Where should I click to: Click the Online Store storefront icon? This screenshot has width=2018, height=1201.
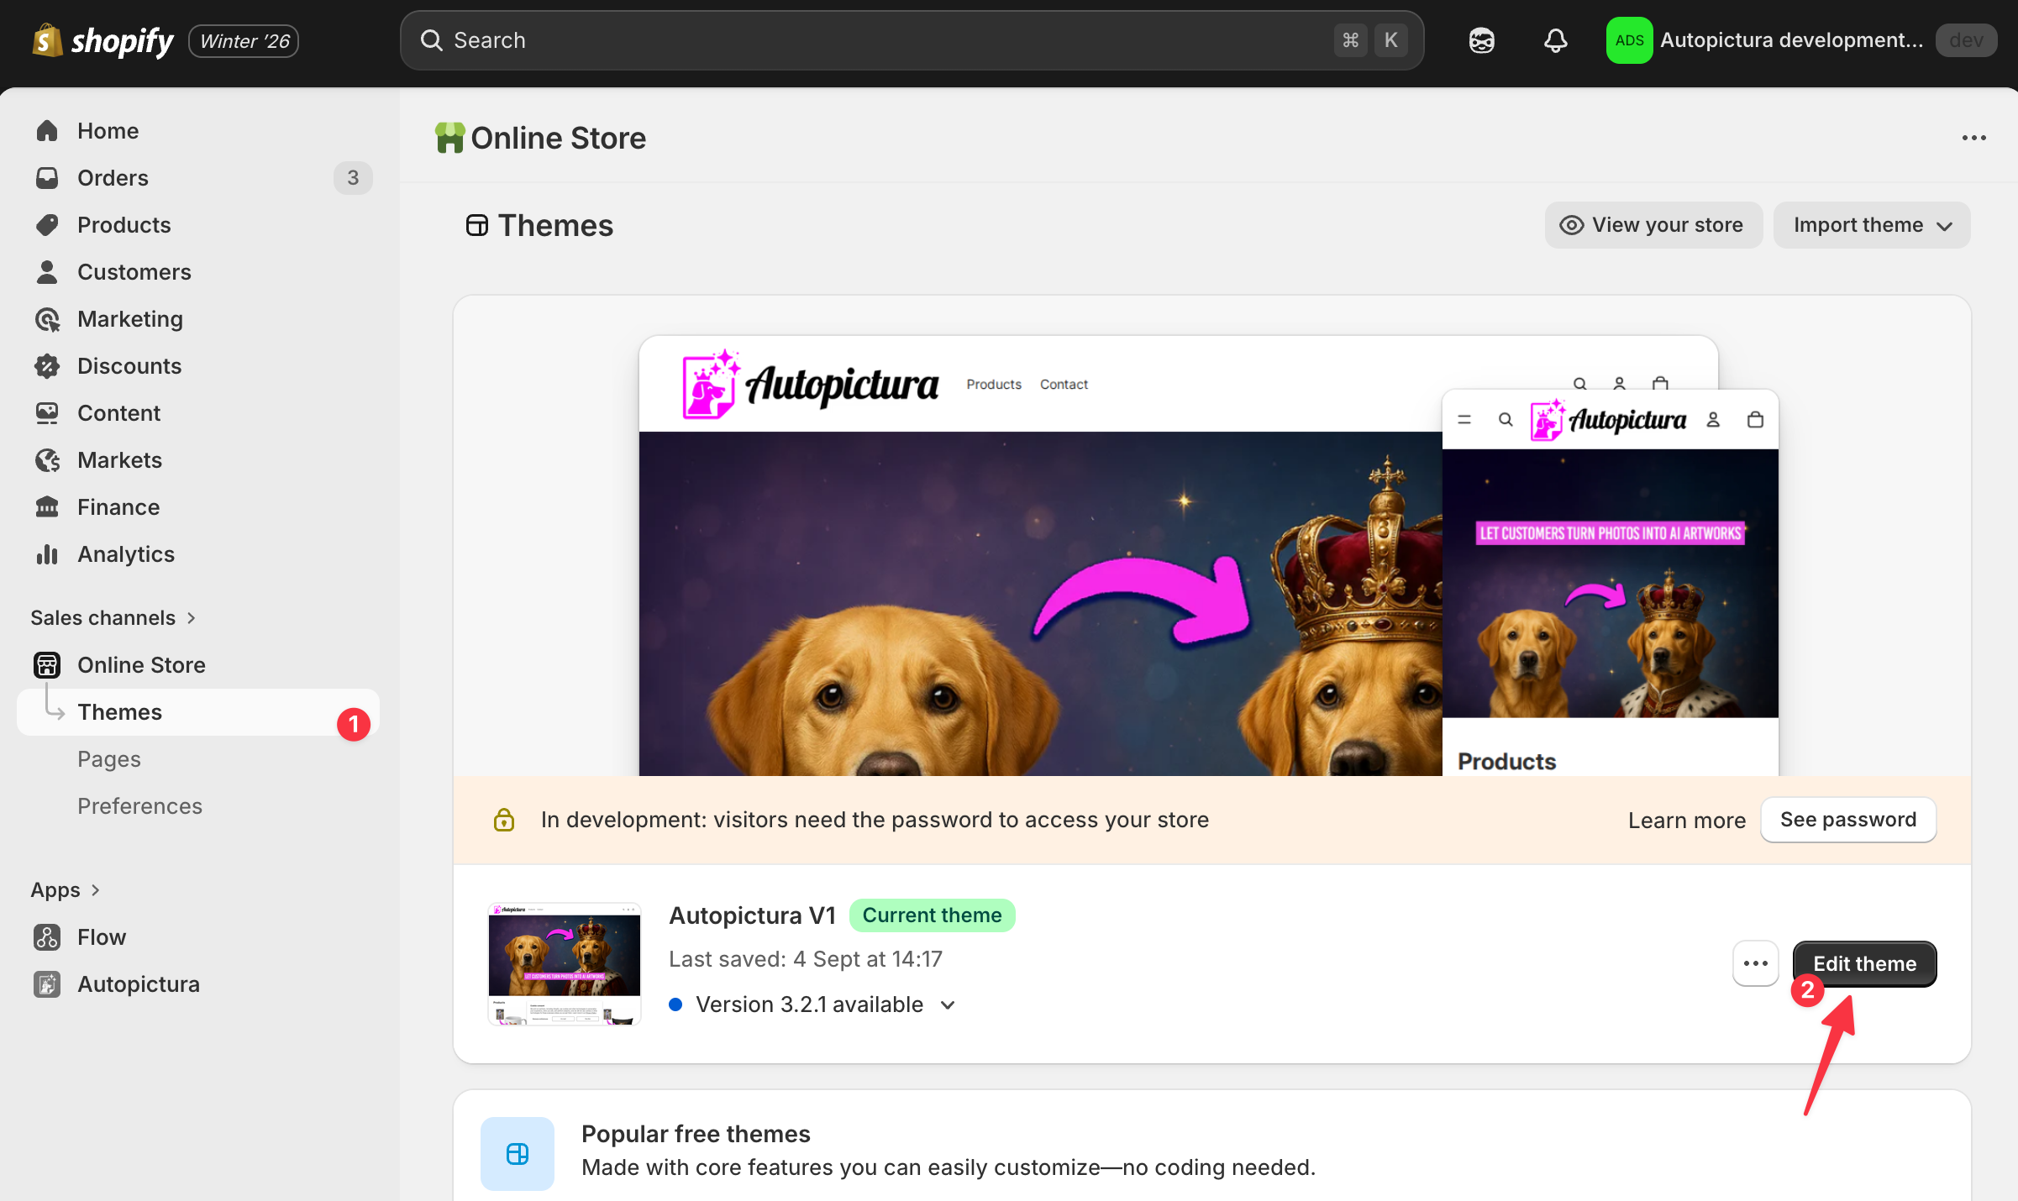coord(47,664)
